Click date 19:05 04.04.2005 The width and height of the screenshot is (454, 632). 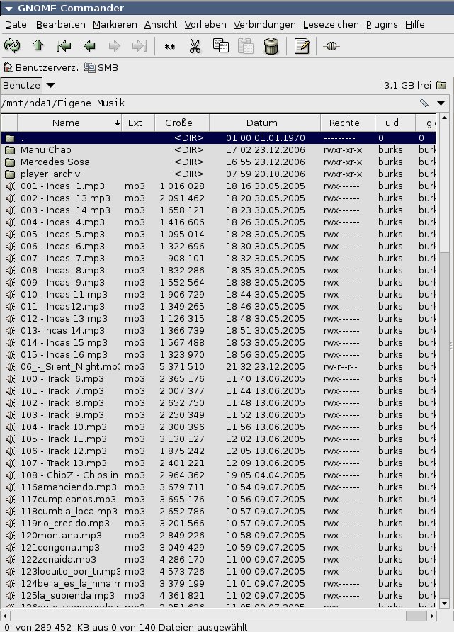266,475
